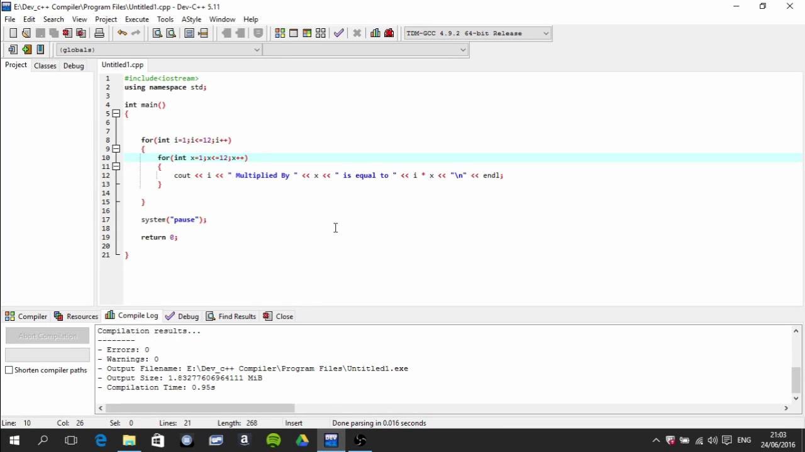This screenshot has height=452, width=805.
Task: Click the compile log scroll right arrow
Action: point(786,408)
